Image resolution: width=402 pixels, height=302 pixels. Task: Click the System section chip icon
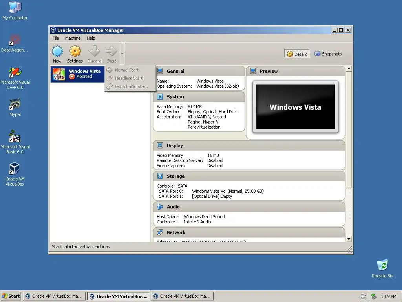coord(160,97)
